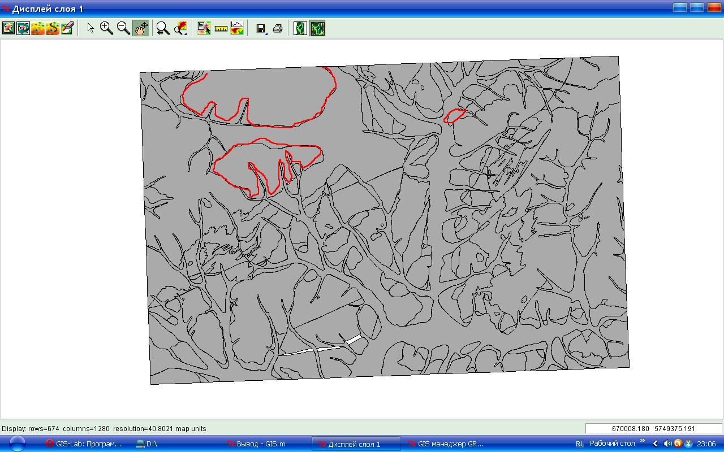Open the NVIZ fly-through path tool
The height and width of the screenshot is (452, 724).
(x=53, y=28)
